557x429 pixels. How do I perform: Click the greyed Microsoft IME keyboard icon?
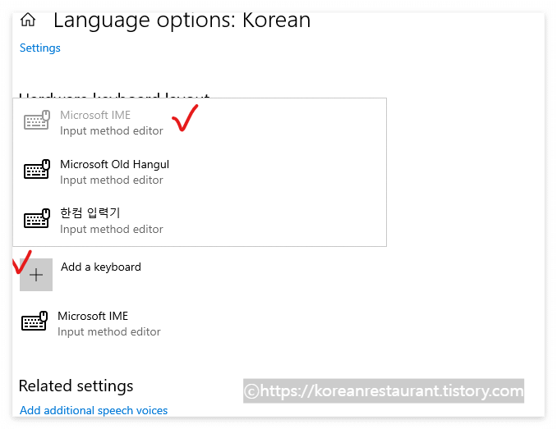(x=37, y=120)
